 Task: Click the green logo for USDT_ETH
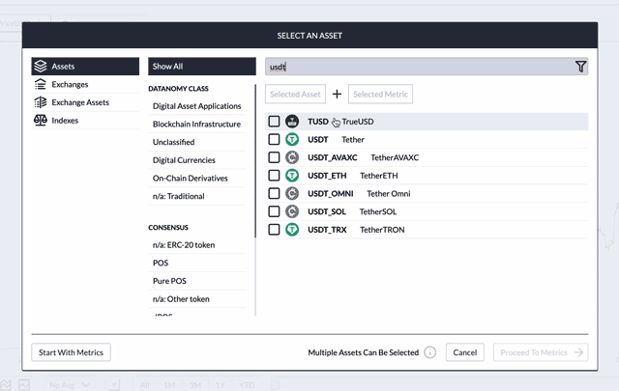[292, 176]
